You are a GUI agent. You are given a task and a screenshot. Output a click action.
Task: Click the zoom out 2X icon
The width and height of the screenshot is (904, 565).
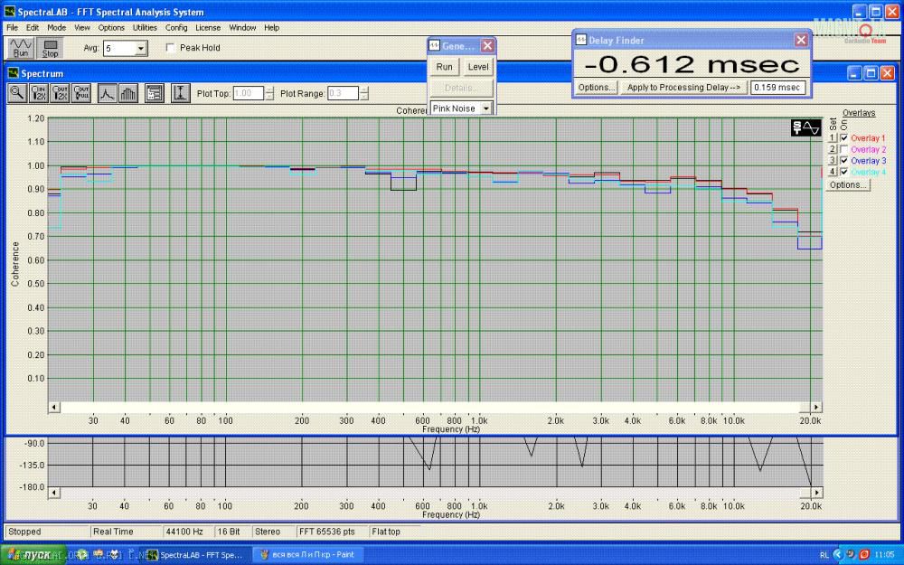pos(61,93)
